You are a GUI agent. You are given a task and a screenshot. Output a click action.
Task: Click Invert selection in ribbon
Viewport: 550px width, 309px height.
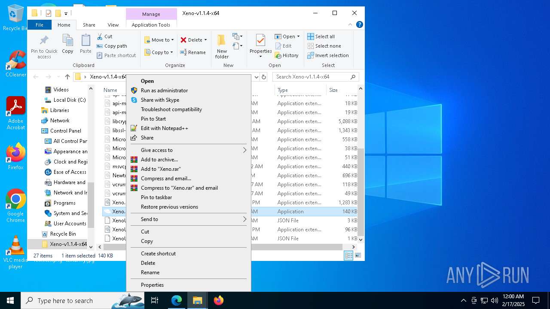coord(328,55)
